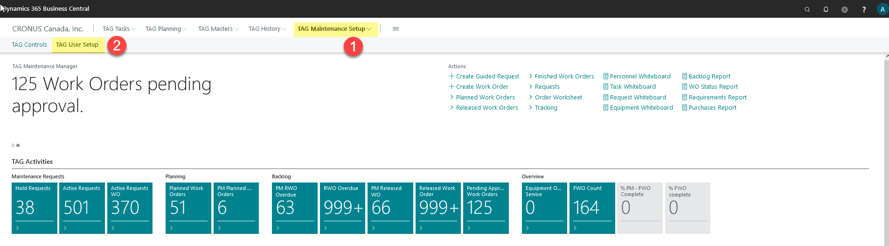Open the hamburger more-menu icon
Image resolution: width=889 pixels, height=246 pixels.
[x=396, y=28]
